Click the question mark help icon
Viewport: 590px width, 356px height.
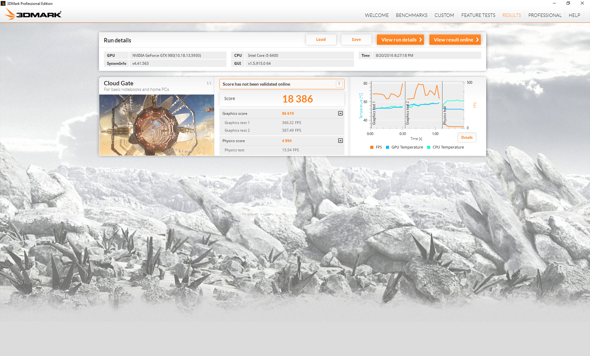pyautogui.click(x=339, y=84)
